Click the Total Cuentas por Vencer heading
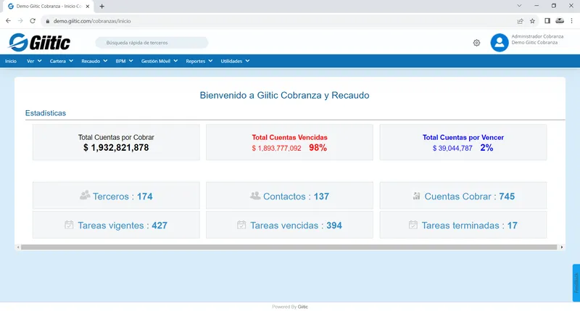The height and width of the screenshot is (311, 580). (x=463, y=137)
